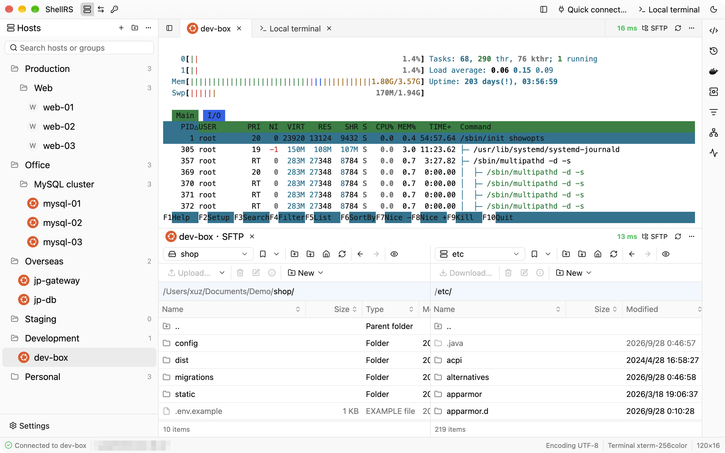This screenshot has width=725, height=453.
Task: Click the Download button in etc pane
Action: pyautogui.click(x=466, y=273)
